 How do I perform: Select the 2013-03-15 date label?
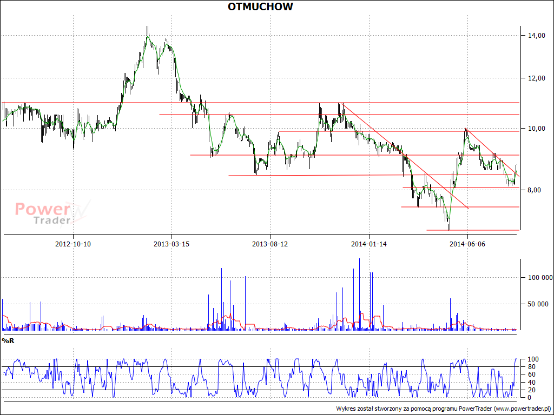[x=172, y=244]
